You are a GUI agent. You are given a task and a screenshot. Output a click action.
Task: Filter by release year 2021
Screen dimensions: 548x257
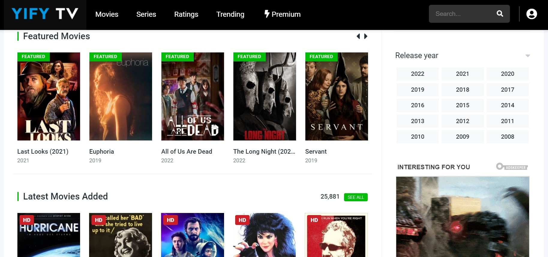click(463, 74)
